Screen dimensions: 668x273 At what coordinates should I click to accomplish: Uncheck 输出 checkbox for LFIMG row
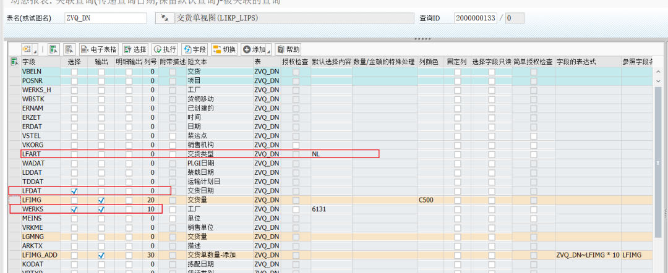click(101, 200)
